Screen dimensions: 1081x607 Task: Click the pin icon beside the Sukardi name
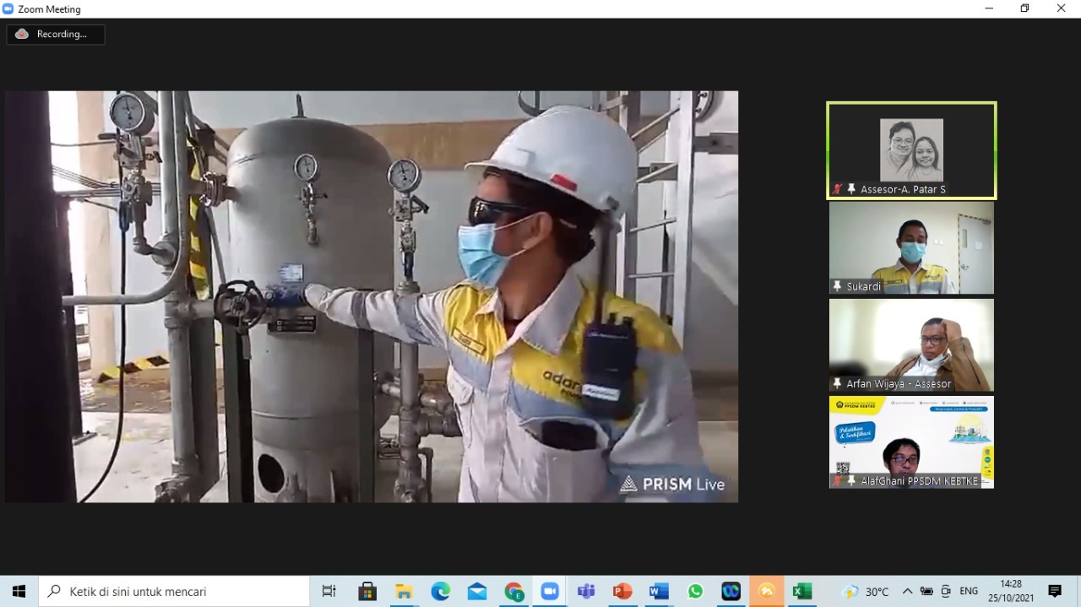click(838, 287)
